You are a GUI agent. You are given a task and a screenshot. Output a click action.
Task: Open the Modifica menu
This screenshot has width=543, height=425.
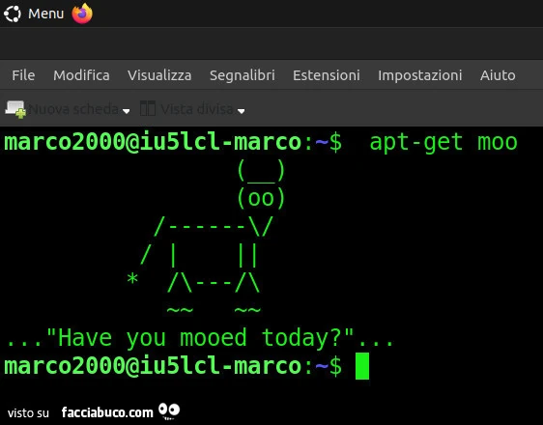[x=81, y=75]
